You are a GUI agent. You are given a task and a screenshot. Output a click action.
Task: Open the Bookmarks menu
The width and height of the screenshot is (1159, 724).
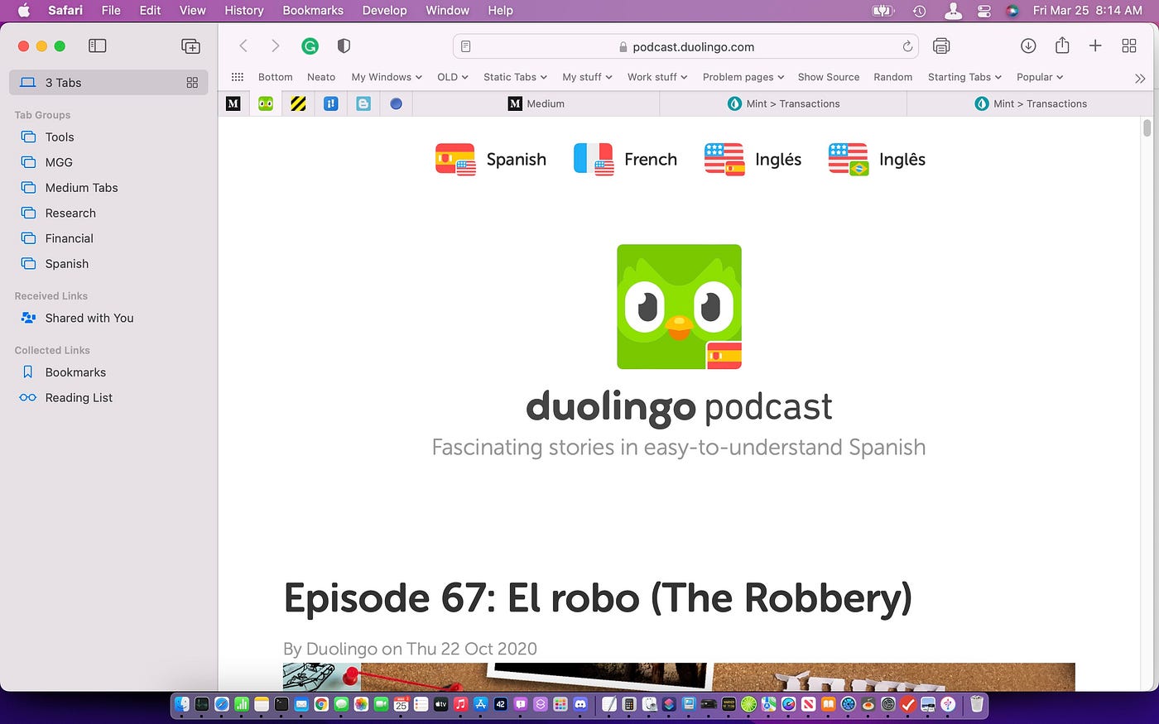point(313,11)
